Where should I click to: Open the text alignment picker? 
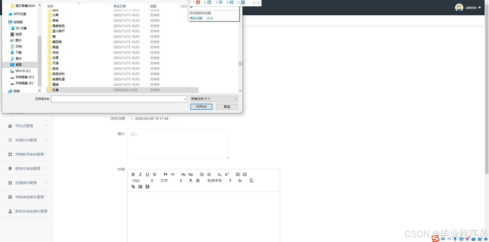(x=240, y=180)
